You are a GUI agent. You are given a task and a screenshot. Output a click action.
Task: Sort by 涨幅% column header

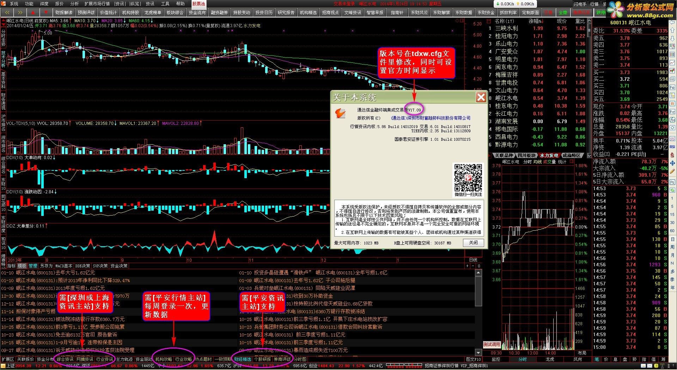537,21
